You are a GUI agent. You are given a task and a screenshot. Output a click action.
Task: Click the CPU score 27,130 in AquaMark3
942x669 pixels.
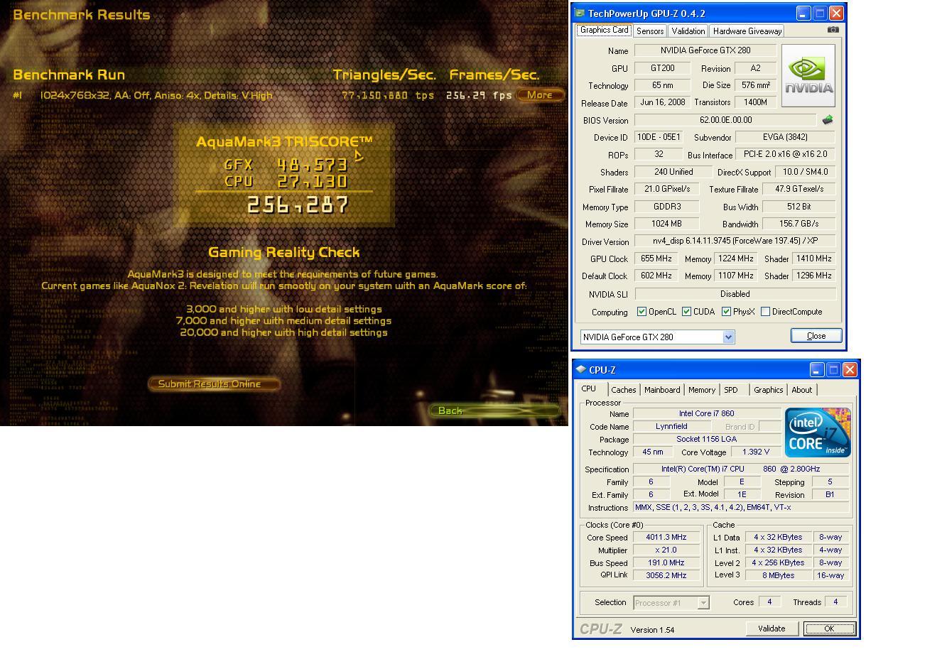coord(313,182)
